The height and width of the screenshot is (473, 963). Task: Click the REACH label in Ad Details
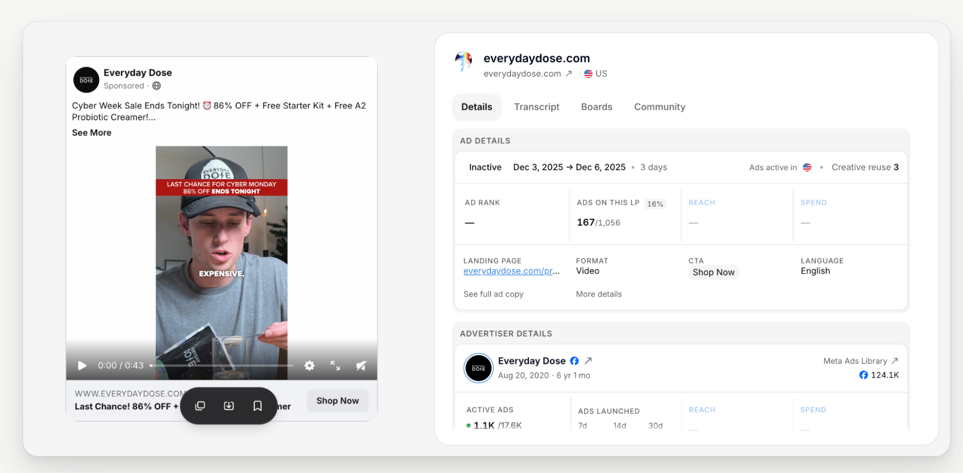click(x=702, y=203)
